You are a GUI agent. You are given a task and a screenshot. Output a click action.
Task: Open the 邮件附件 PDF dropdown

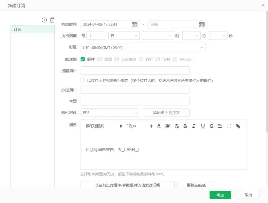pos(110,113)
